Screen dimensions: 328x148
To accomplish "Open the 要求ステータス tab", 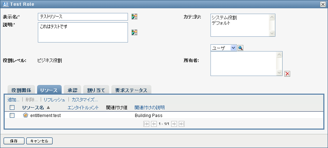I will (131, 90).
